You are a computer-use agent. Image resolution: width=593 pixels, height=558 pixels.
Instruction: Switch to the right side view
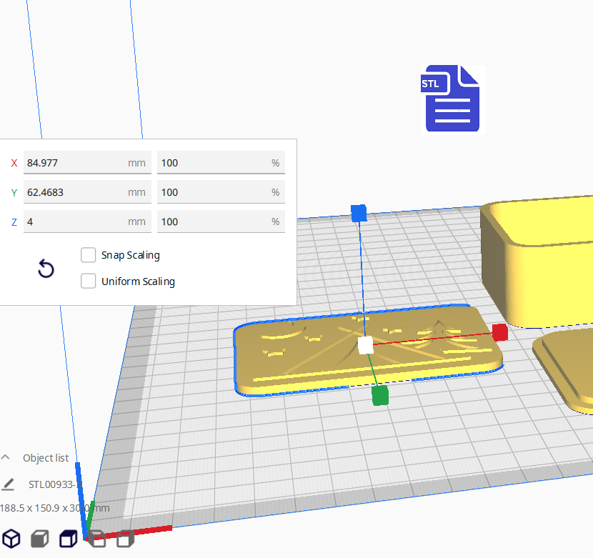pyautogui.click(x=126, y=538)
